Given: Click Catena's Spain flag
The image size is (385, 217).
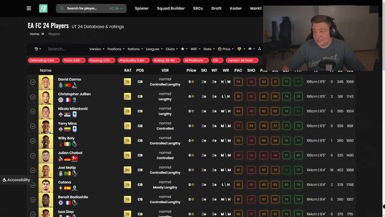Looking at the screenshot, I should [67, 188].
